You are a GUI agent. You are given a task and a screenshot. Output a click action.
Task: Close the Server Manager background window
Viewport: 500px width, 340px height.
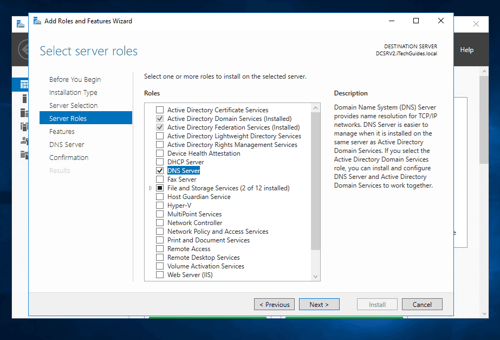(x=476, y=24)
